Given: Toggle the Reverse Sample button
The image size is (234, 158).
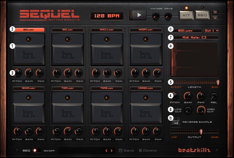Looking at the screenshot, I should tap(176, 122).
